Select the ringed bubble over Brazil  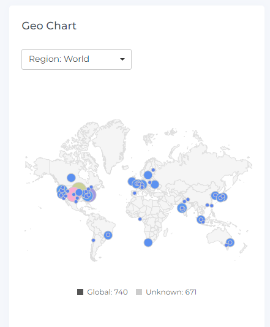[108, 235]
